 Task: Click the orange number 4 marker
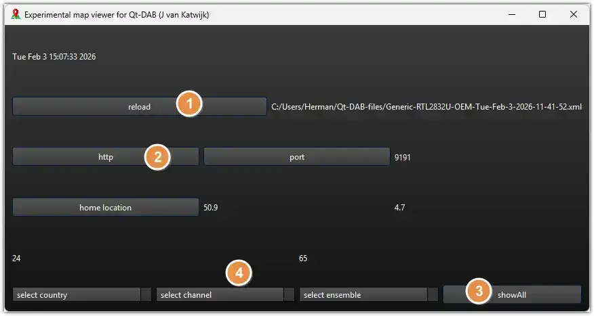tap(238, 273)
